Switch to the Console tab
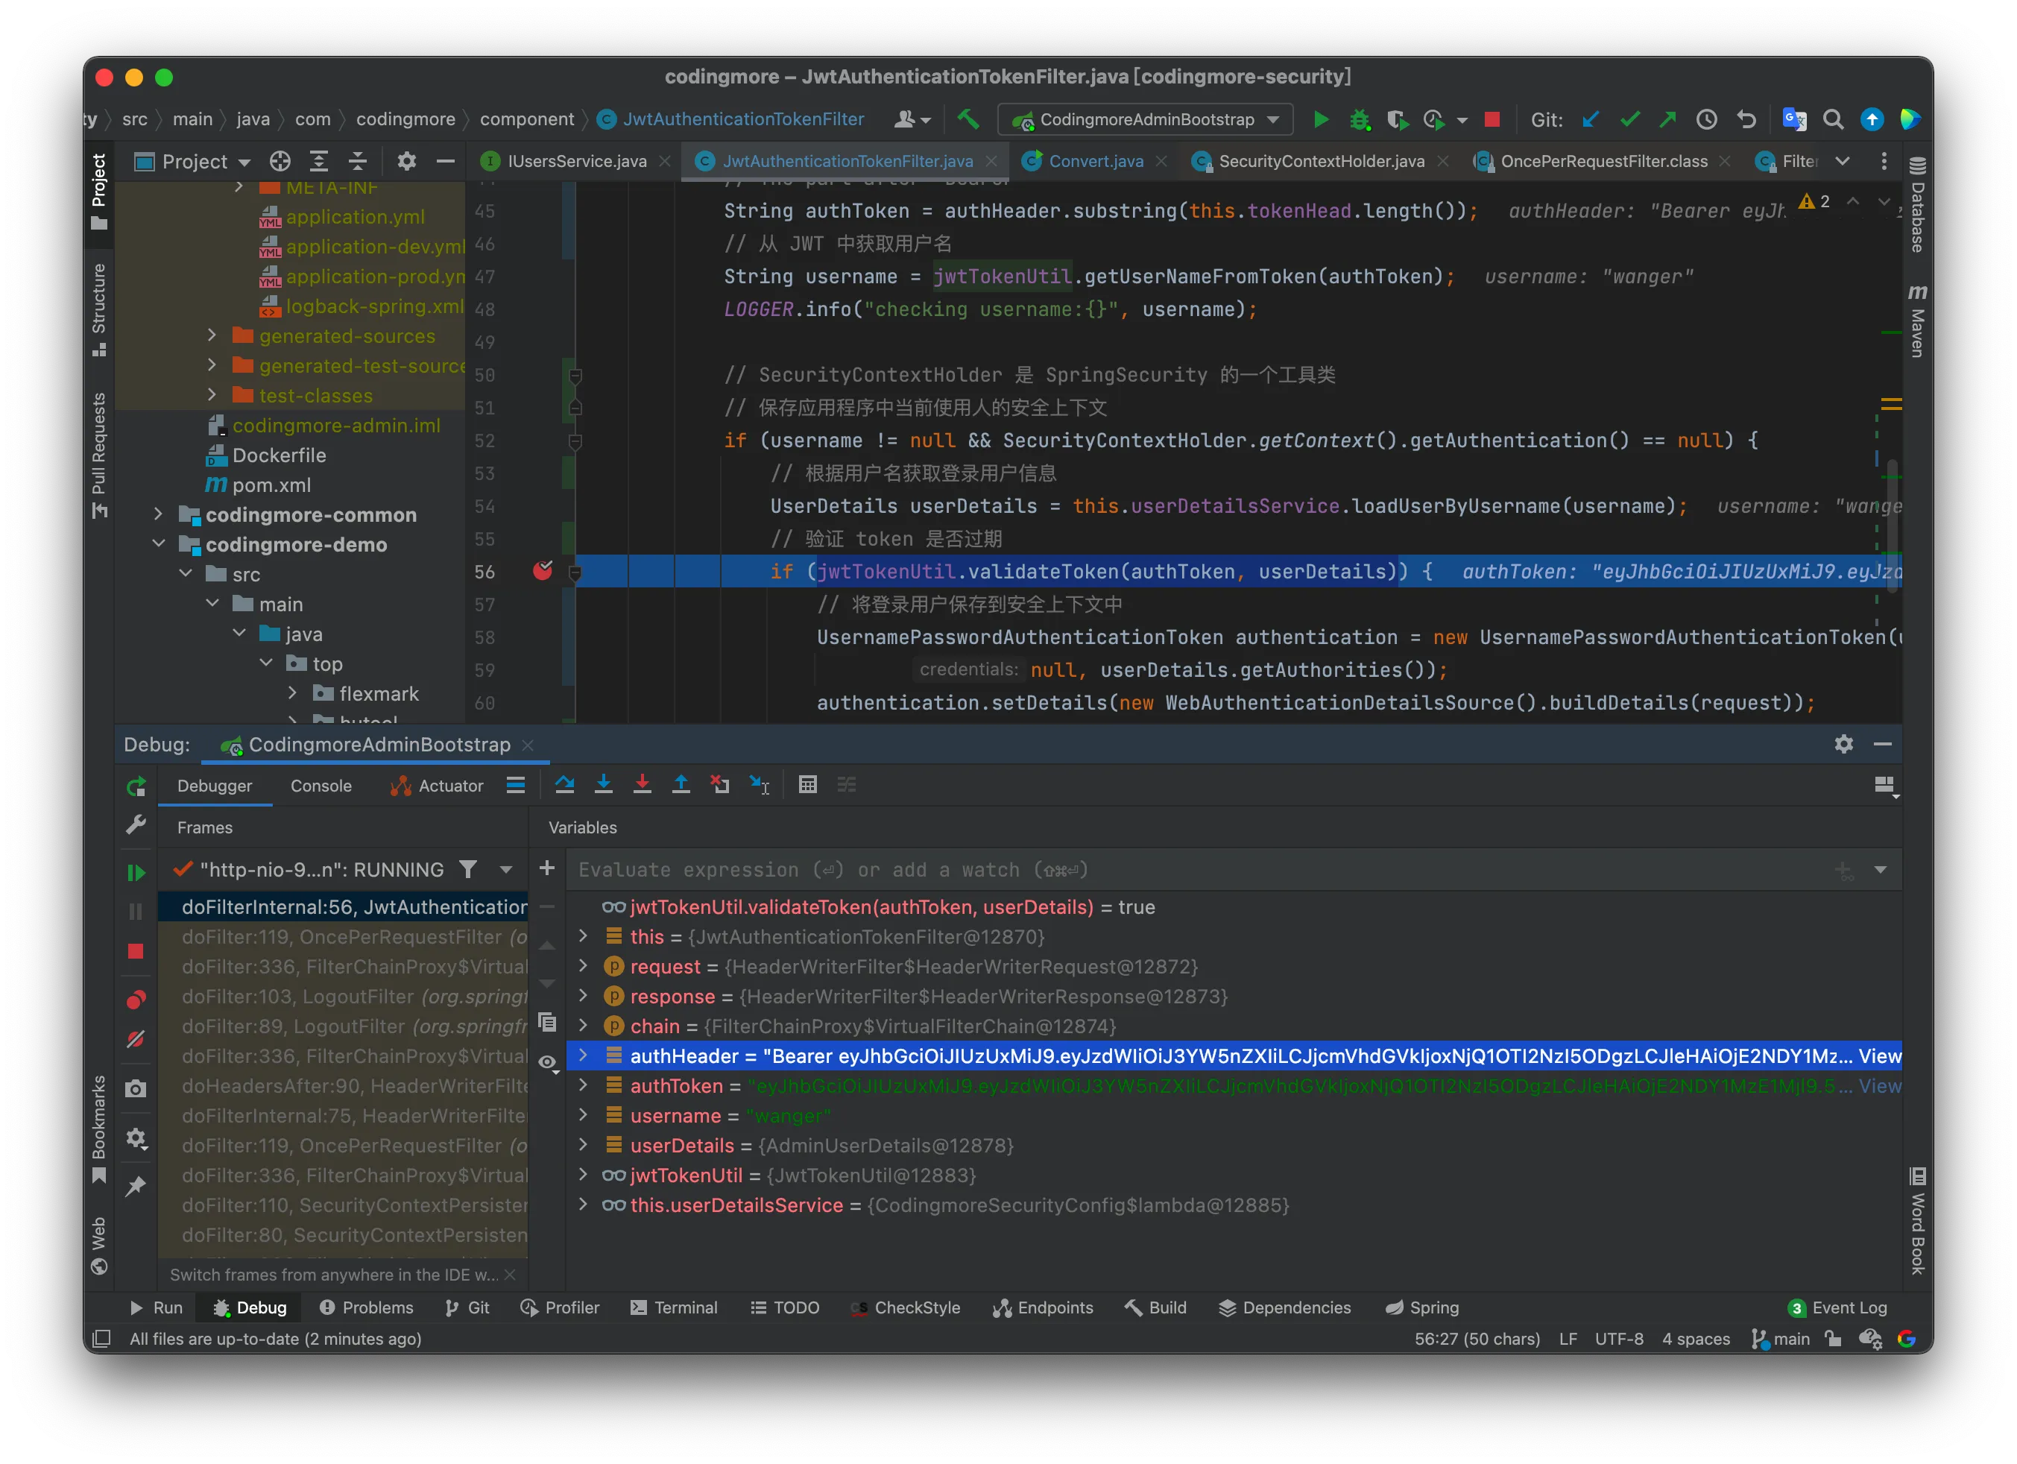The height and width of the screenshot is (1464, 2017). click(x=321, y=786)
